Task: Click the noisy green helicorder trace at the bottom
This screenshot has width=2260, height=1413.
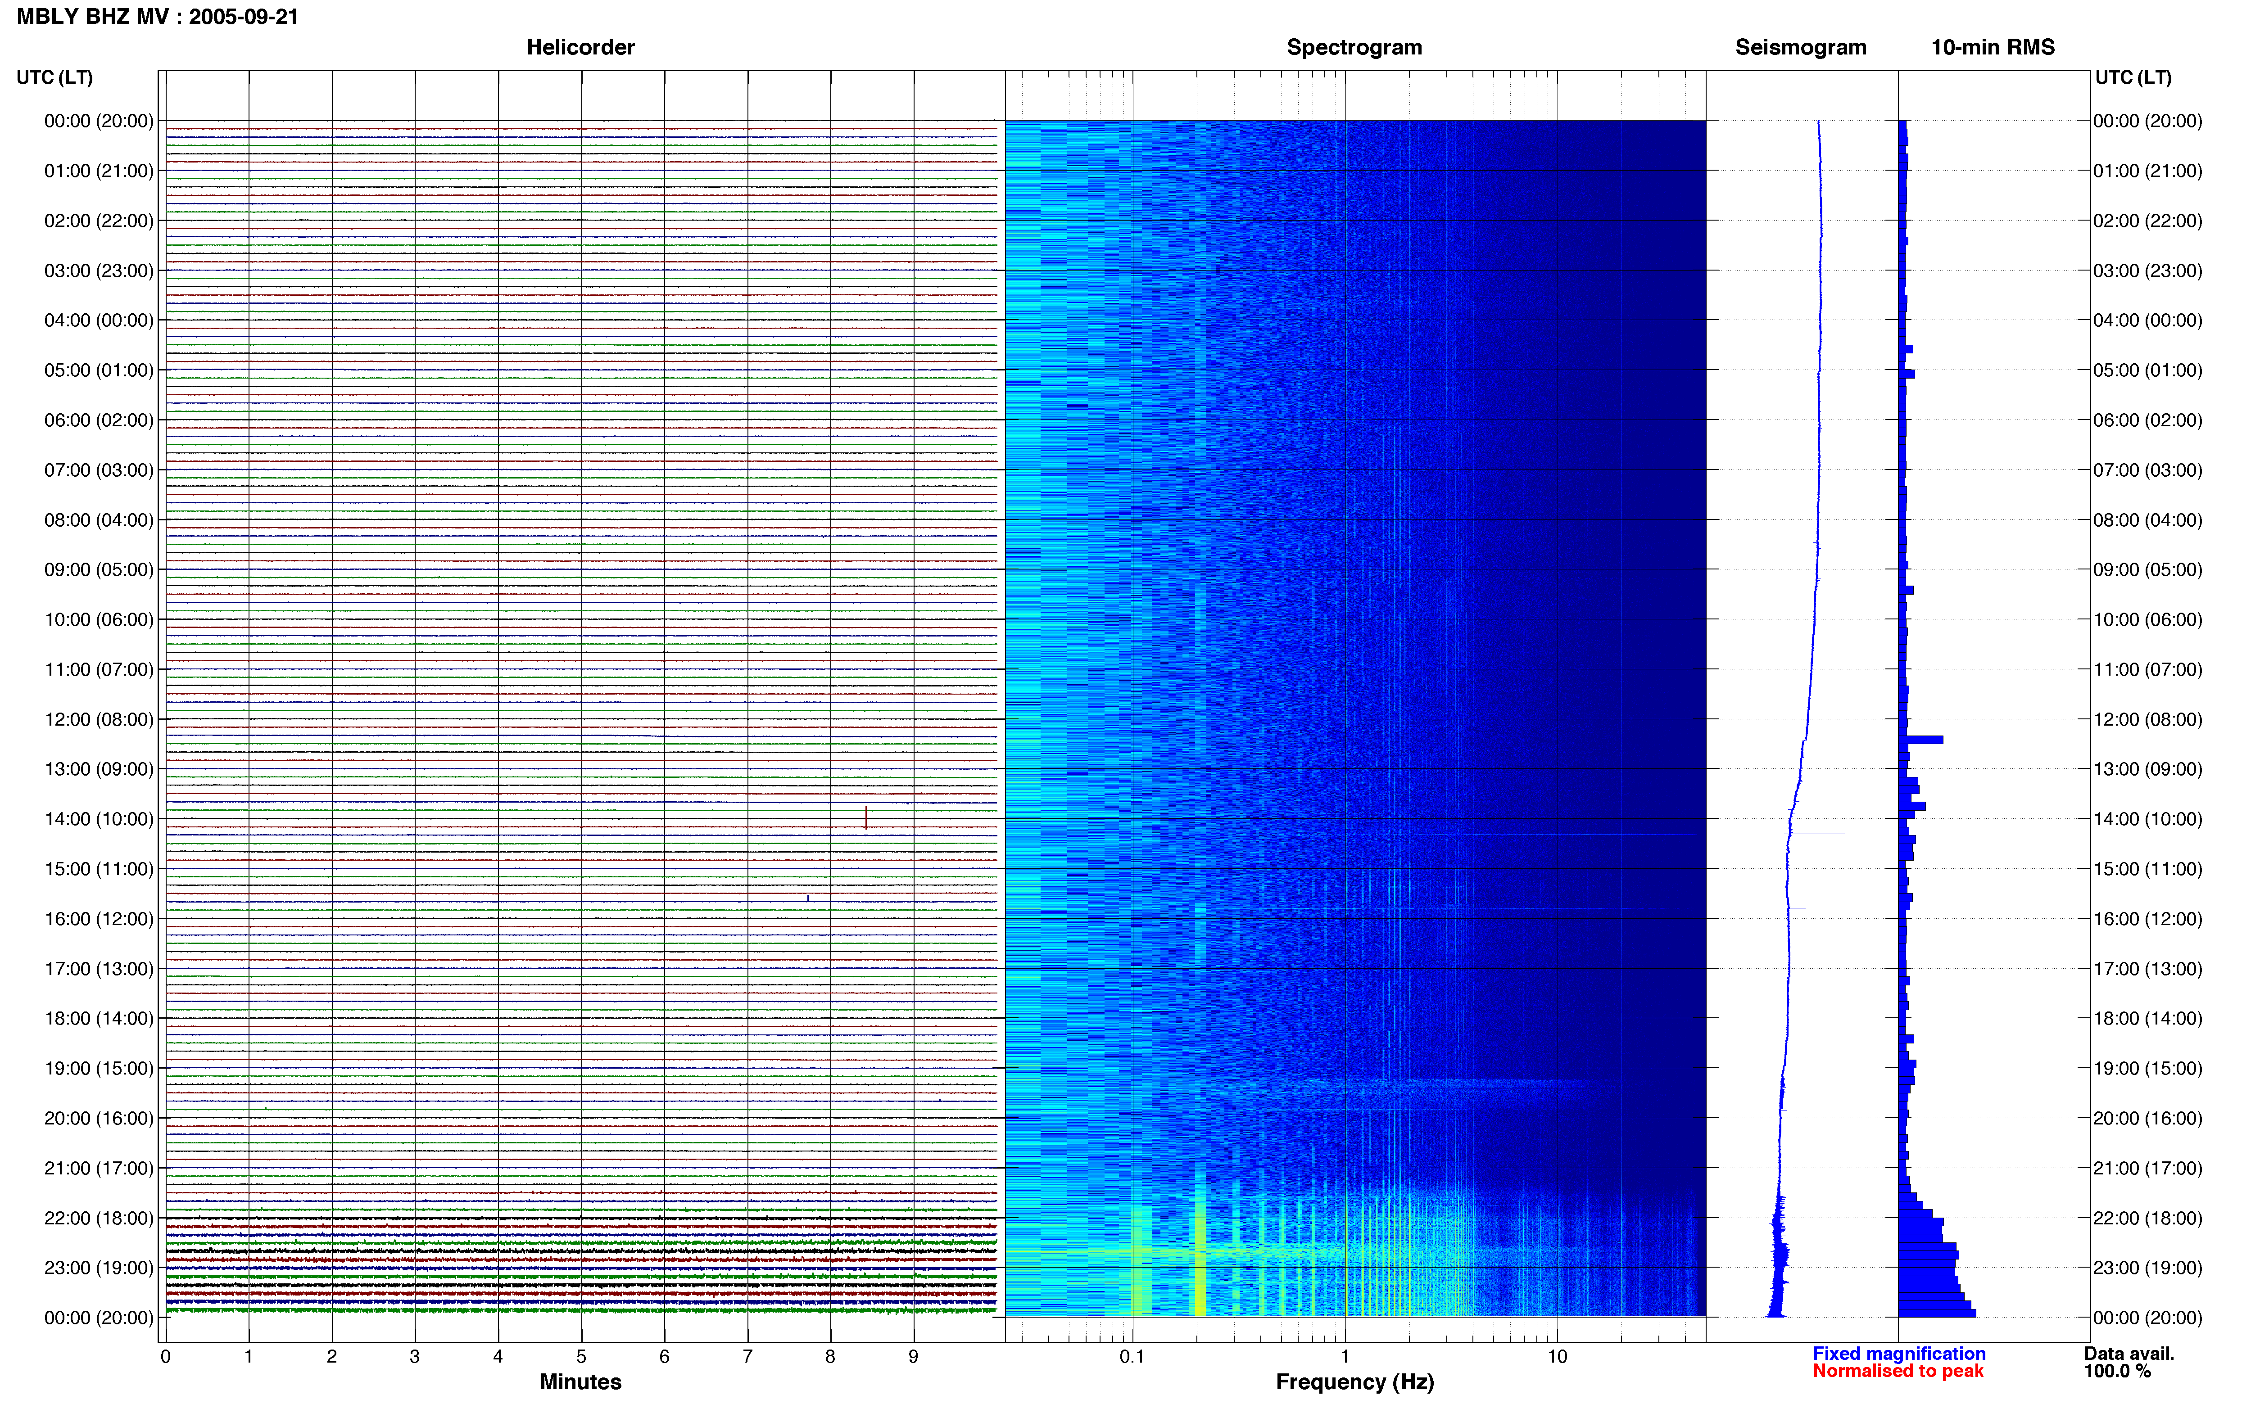Action: coord(580,1310)
